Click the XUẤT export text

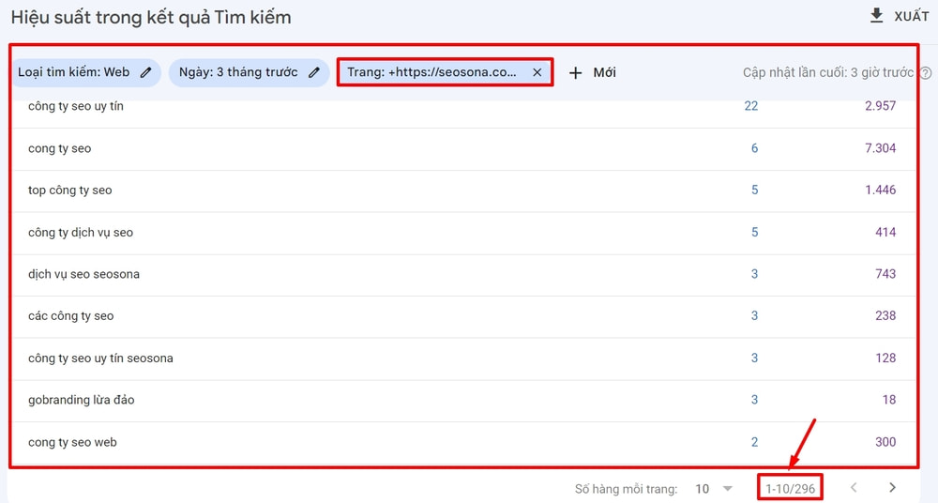911,17
